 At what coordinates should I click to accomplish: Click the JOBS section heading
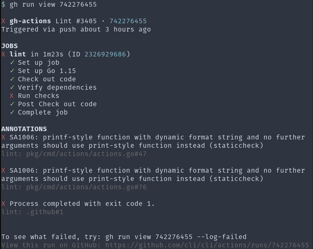coord(10,46)
